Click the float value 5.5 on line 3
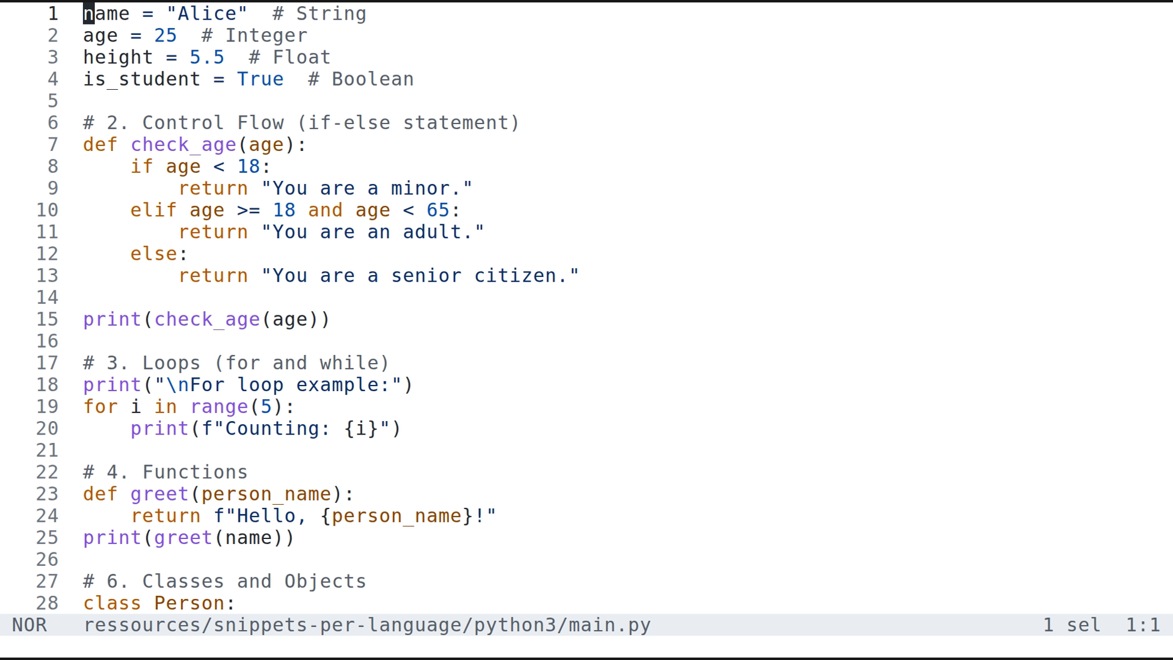 (206, 57)
